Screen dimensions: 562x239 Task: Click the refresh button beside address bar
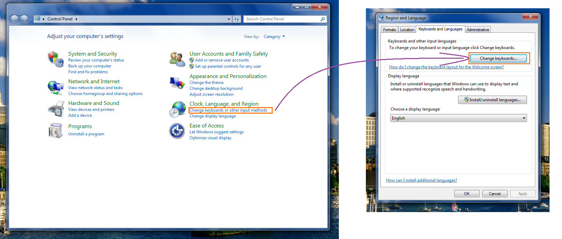click(x=237, y=19)
